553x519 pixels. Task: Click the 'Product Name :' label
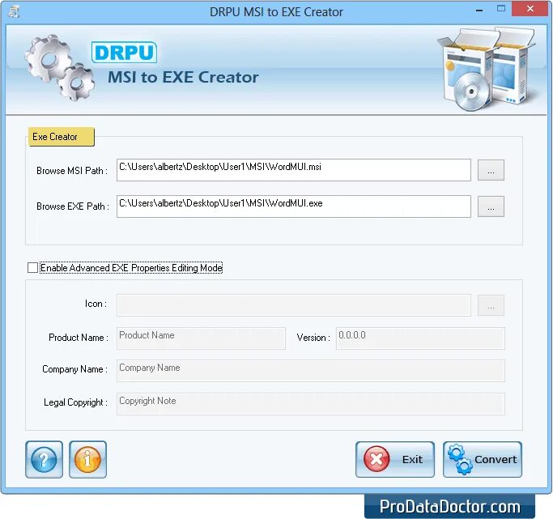(x=79, y=338)
